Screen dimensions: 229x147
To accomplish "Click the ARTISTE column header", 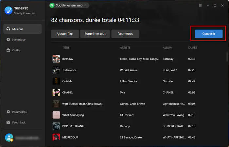I will tap(125, 48).
